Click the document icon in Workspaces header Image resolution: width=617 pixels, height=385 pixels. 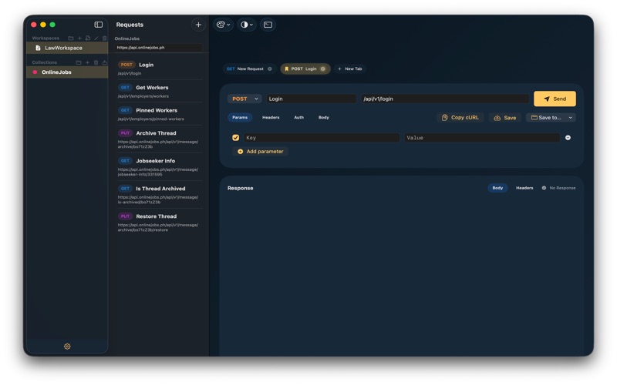88,38
